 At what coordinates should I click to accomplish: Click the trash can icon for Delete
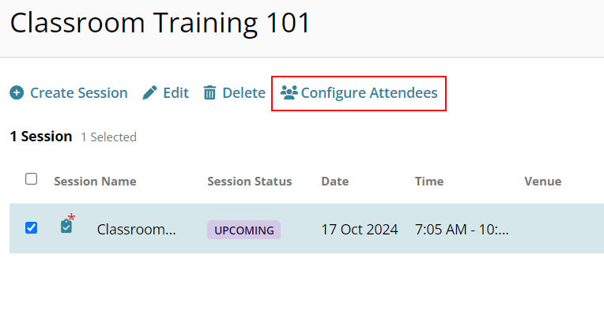click(210, 92)
